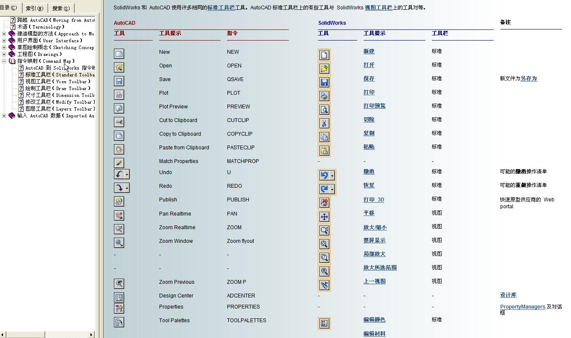Expand the 草图绘制概念 (Sketching Concepts) tree node
The height and width of the screenshot is (338, 571).
tap(4, 47)
